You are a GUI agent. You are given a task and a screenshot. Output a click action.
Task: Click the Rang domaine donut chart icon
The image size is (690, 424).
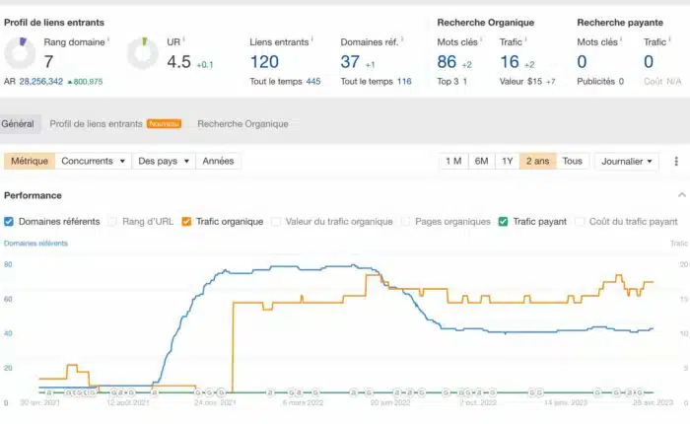22,54
